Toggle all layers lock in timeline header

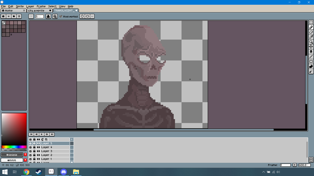[x=34, y=139]
